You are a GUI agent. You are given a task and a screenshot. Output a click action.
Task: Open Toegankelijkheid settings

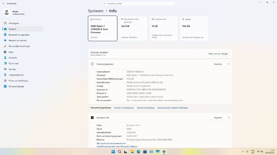pyautogui.click(x=22, y=75)
